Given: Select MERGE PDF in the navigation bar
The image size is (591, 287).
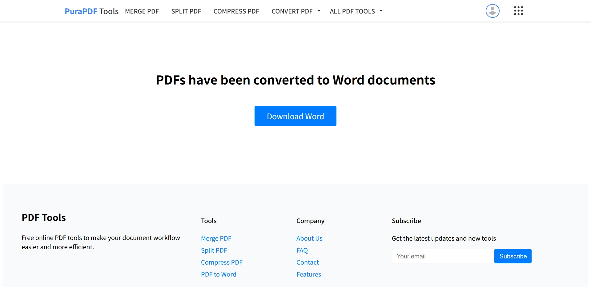Looking at the screenshot, I should [x=142, y=11].
